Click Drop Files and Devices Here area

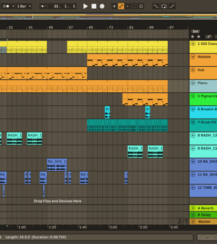click(x=57, y=201)
